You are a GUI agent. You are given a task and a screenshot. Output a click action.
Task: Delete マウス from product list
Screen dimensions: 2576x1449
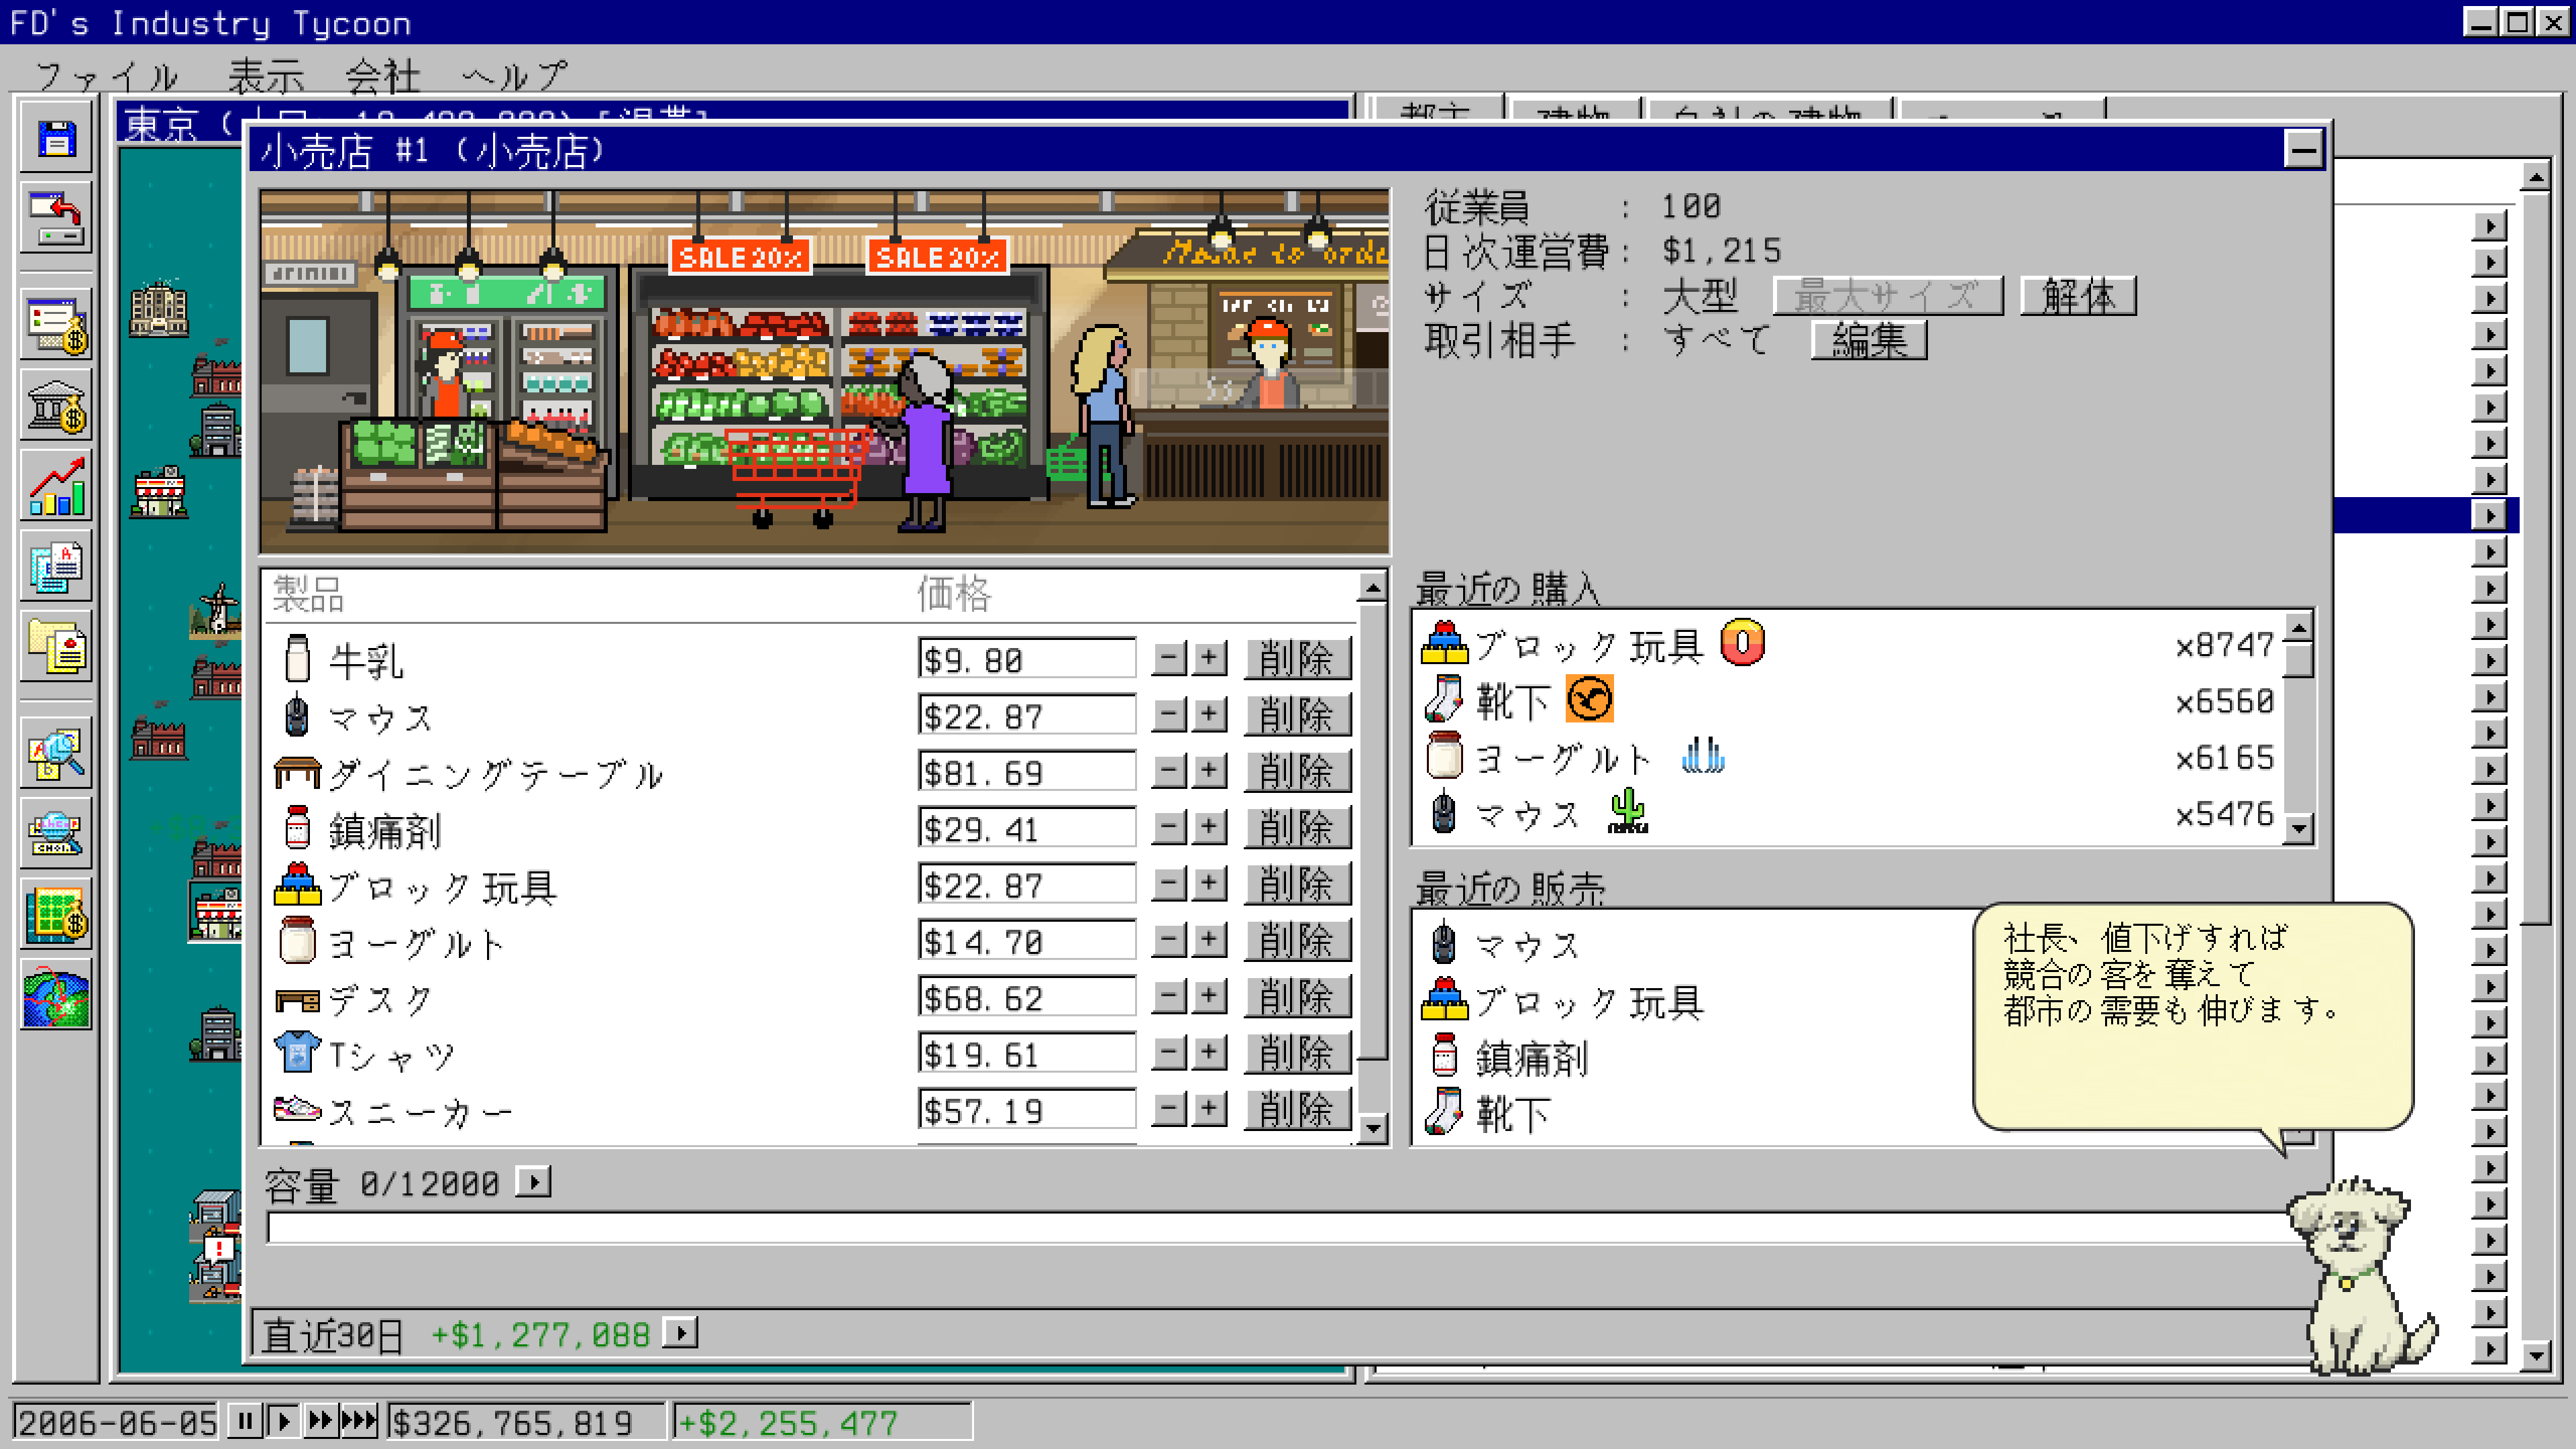[x=1297, y=715]
